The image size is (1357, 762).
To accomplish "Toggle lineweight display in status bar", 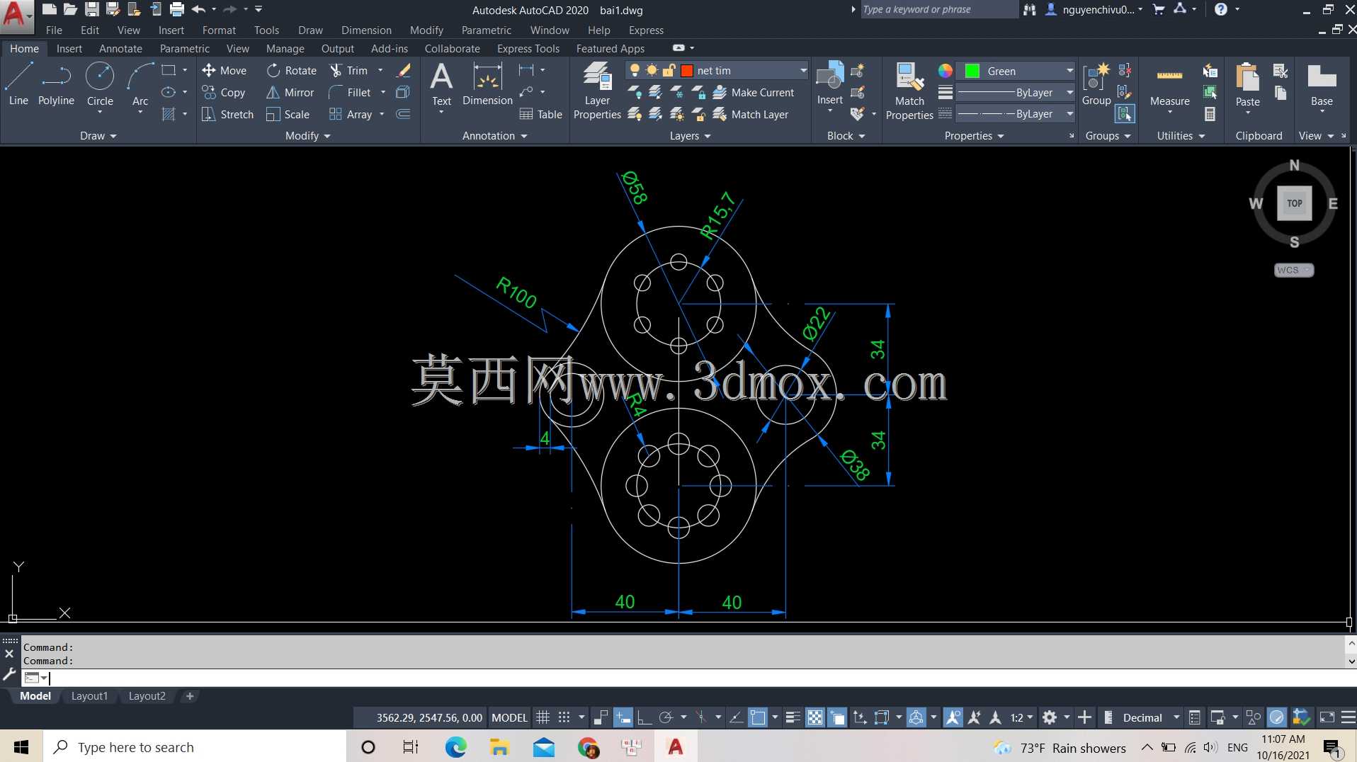I will [793, 717].
